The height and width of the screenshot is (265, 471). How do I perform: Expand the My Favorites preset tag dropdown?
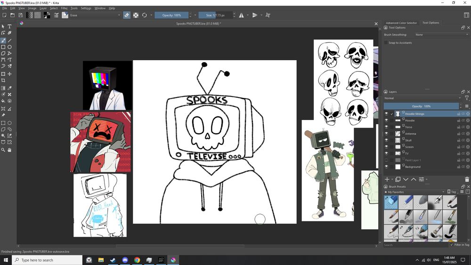pos(414,192)
